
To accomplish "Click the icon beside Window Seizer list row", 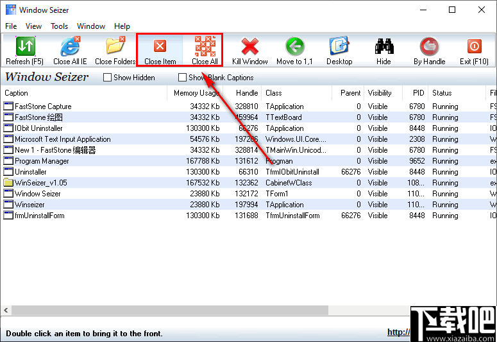I will 8,194.
